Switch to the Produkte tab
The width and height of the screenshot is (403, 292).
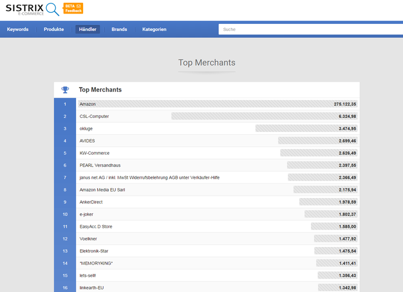[54, 29]
